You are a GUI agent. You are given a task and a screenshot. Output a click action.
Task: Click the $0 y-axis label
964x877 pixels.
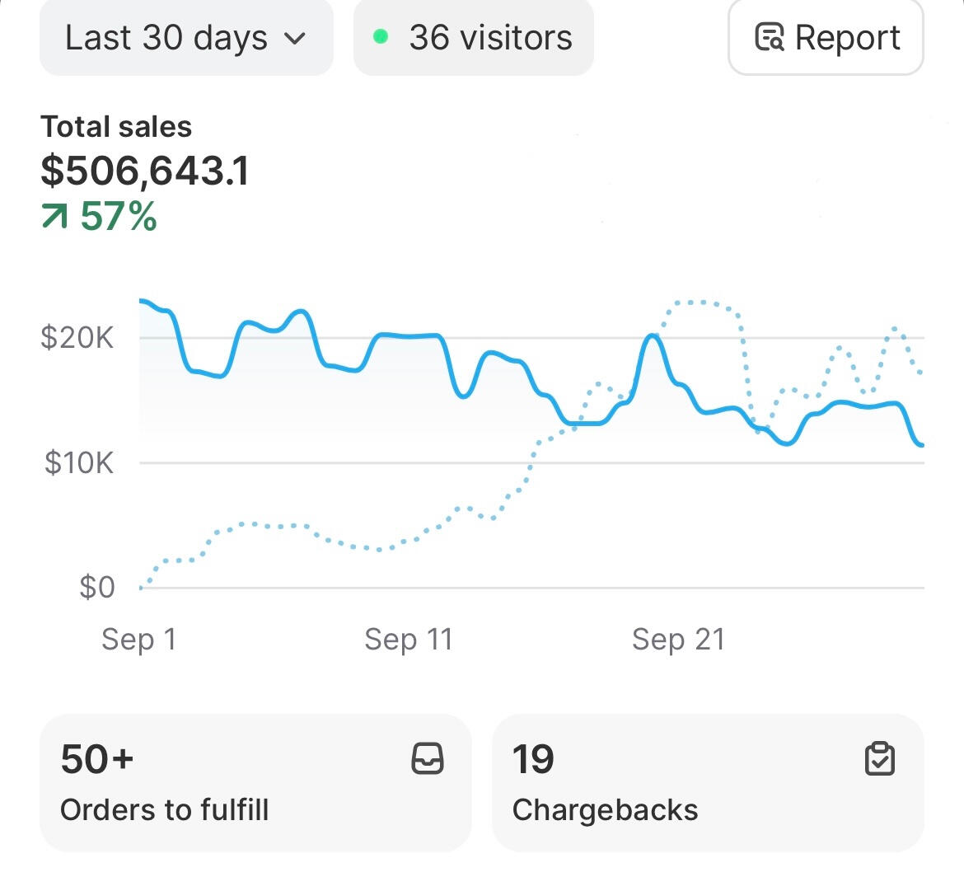point(96,588)
